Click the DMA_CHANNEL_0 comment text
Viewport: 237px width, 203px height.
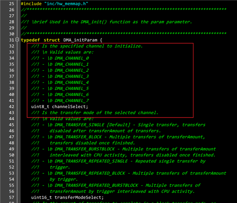click(72, 58)
